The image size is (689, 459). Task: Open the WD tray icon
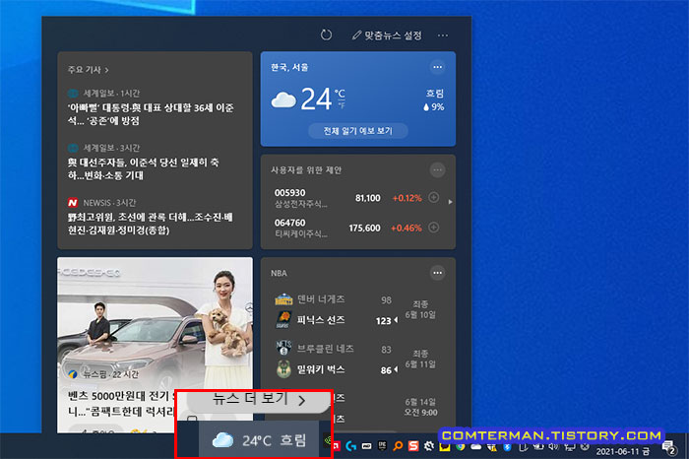(366, 446)
